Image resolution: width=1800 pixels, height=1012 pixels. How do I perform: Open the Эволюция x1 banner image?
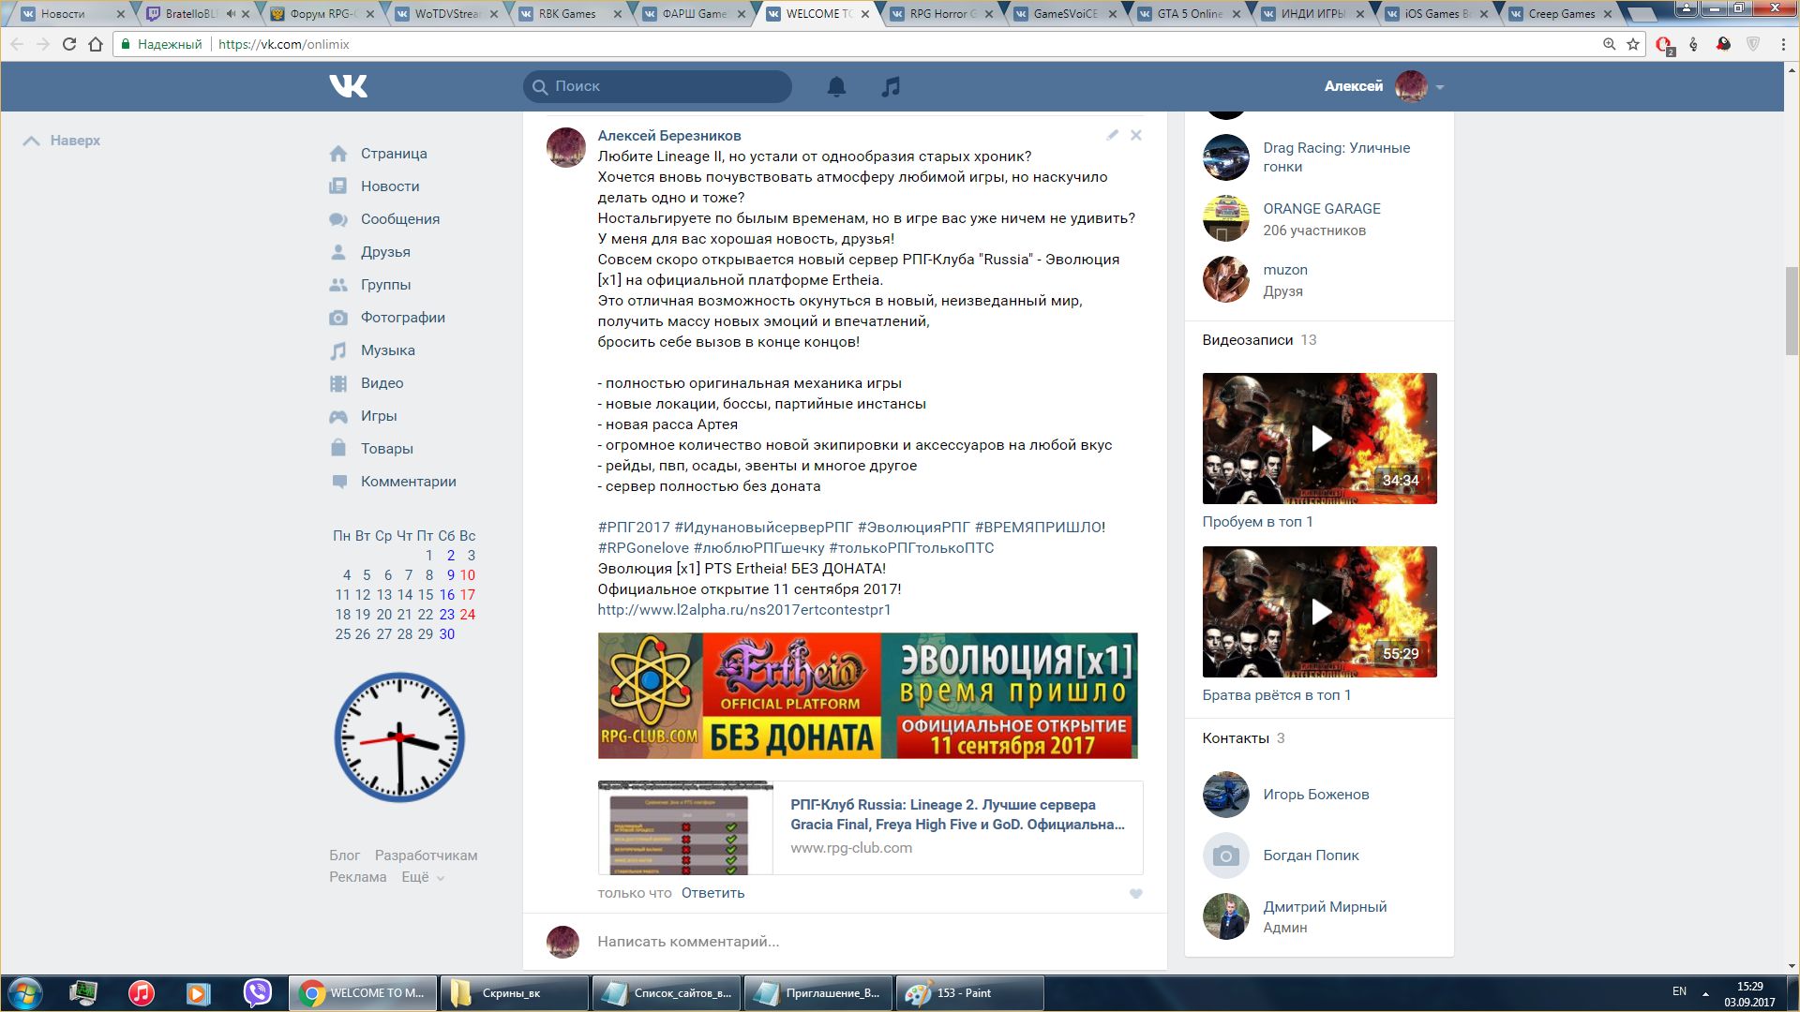(x=868, y=695)
